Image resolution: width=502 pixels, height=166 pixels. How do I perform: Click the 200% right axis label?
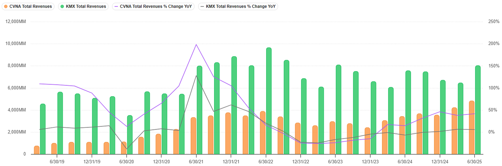coord(494,44)
